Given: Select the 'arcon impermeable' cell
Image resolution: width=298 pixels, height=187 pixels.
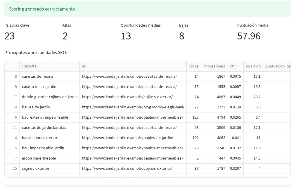Looking at the screenshot, I should (x=49, y=158).
